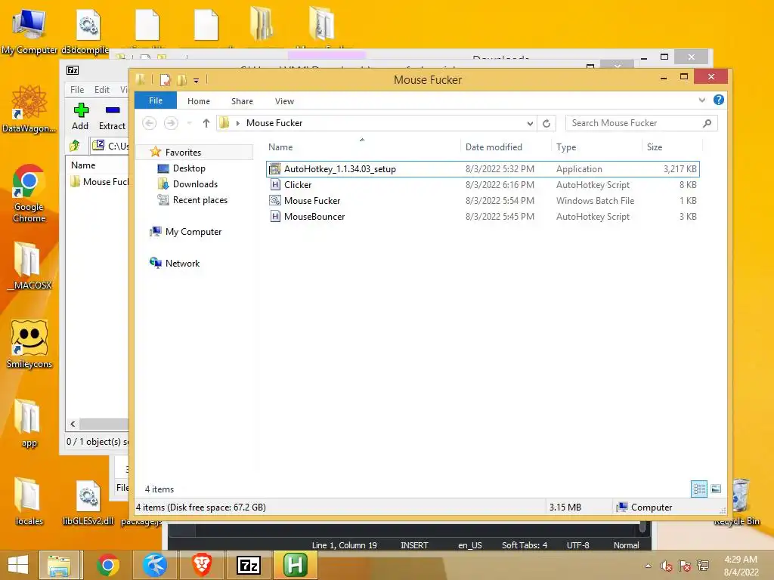
Task: Click Mouse Fucker breadcrumb in address bar
Action: [274, 123]
